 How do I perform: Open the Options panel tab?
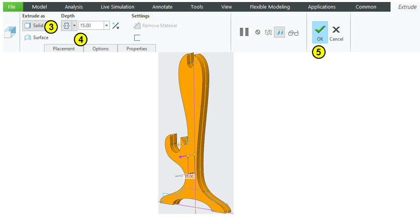(x=100, y=49)
